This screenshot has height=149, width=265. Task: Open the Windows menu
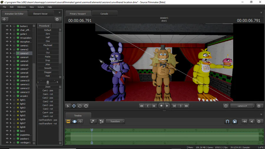[x=21, y=7]
